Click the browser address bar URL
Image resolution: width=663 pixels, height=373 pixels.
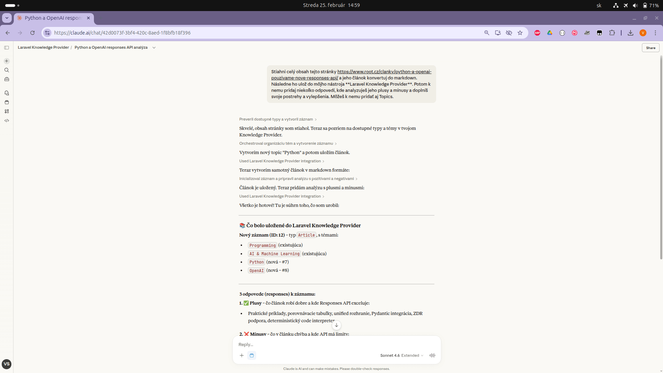[x=122, y=33]
